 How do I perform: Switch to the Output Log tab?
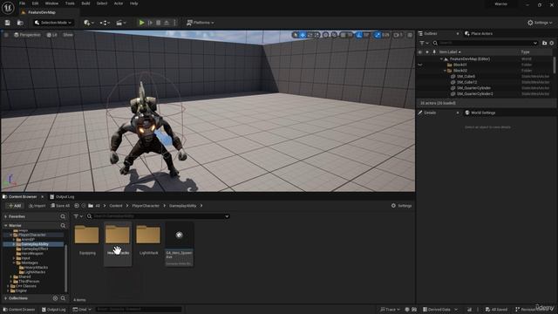coord(62,197)
